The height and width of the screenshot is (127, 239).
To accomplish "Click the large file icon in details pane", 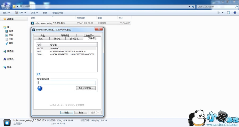I will coord(7,122).
